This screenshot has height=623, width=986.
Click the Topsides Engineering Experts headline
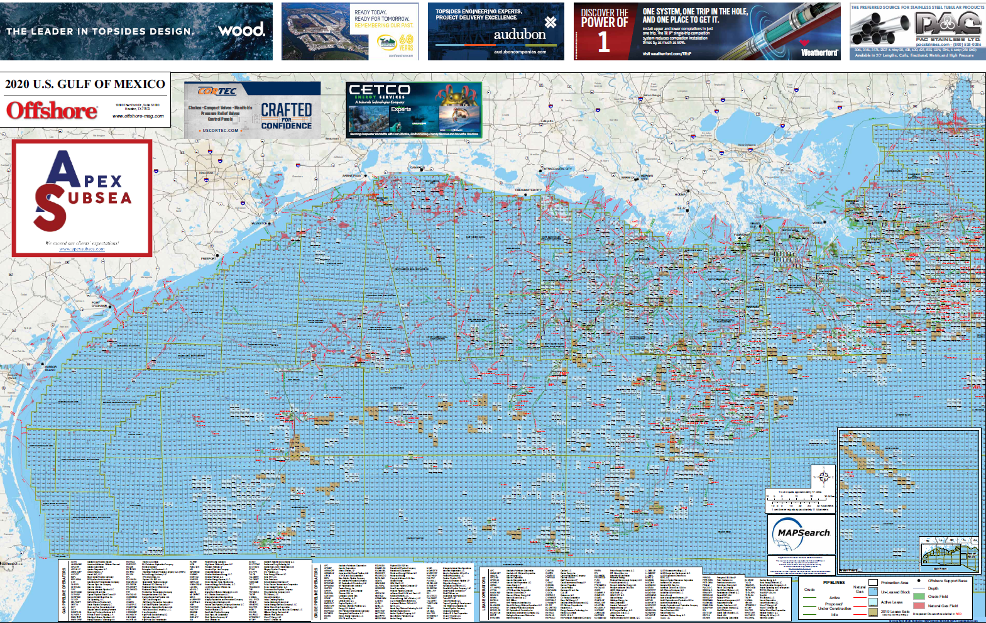[478, 14]
